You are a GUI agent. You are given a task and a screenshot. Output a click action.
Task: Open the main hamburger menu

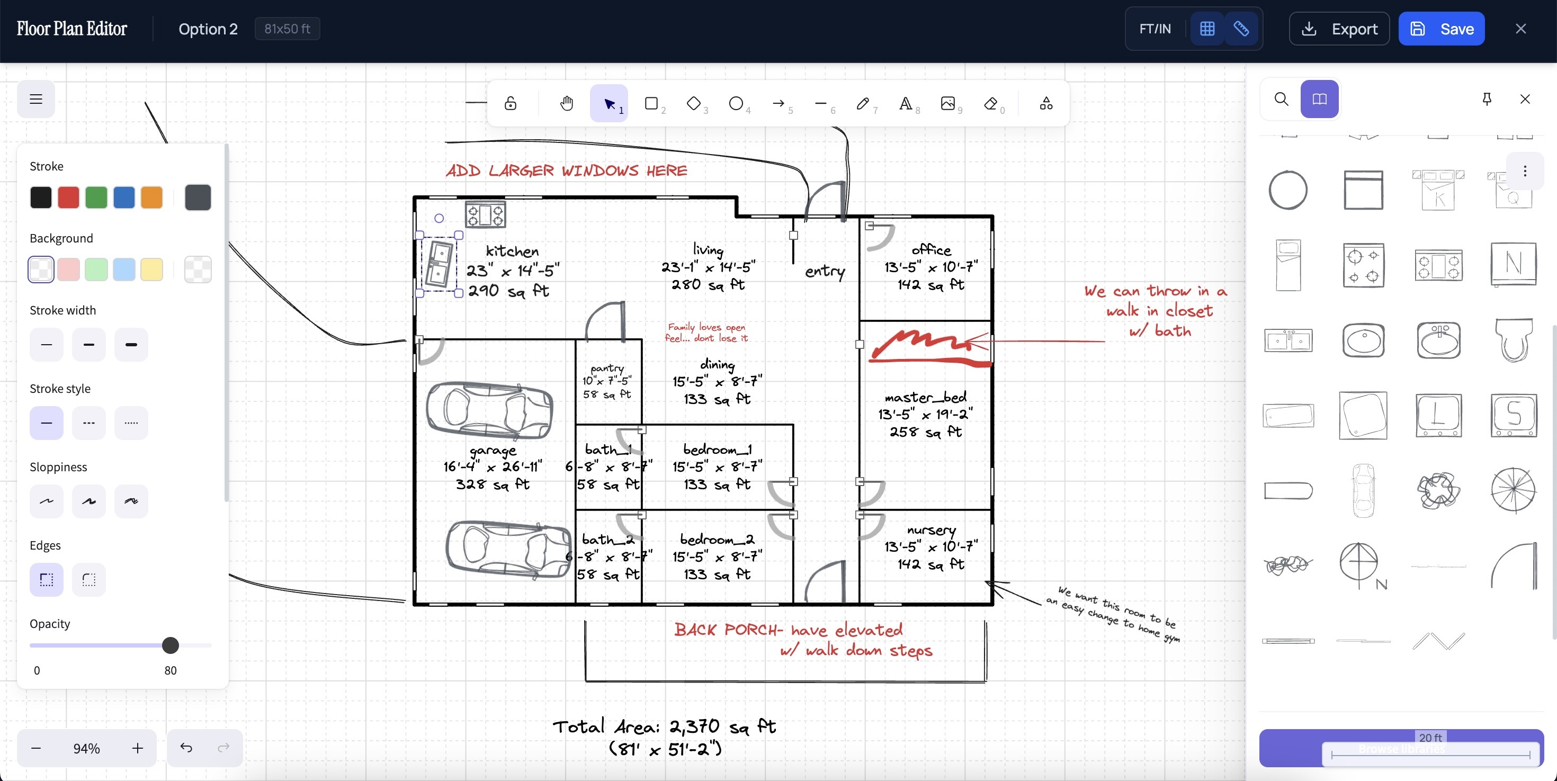35,99
